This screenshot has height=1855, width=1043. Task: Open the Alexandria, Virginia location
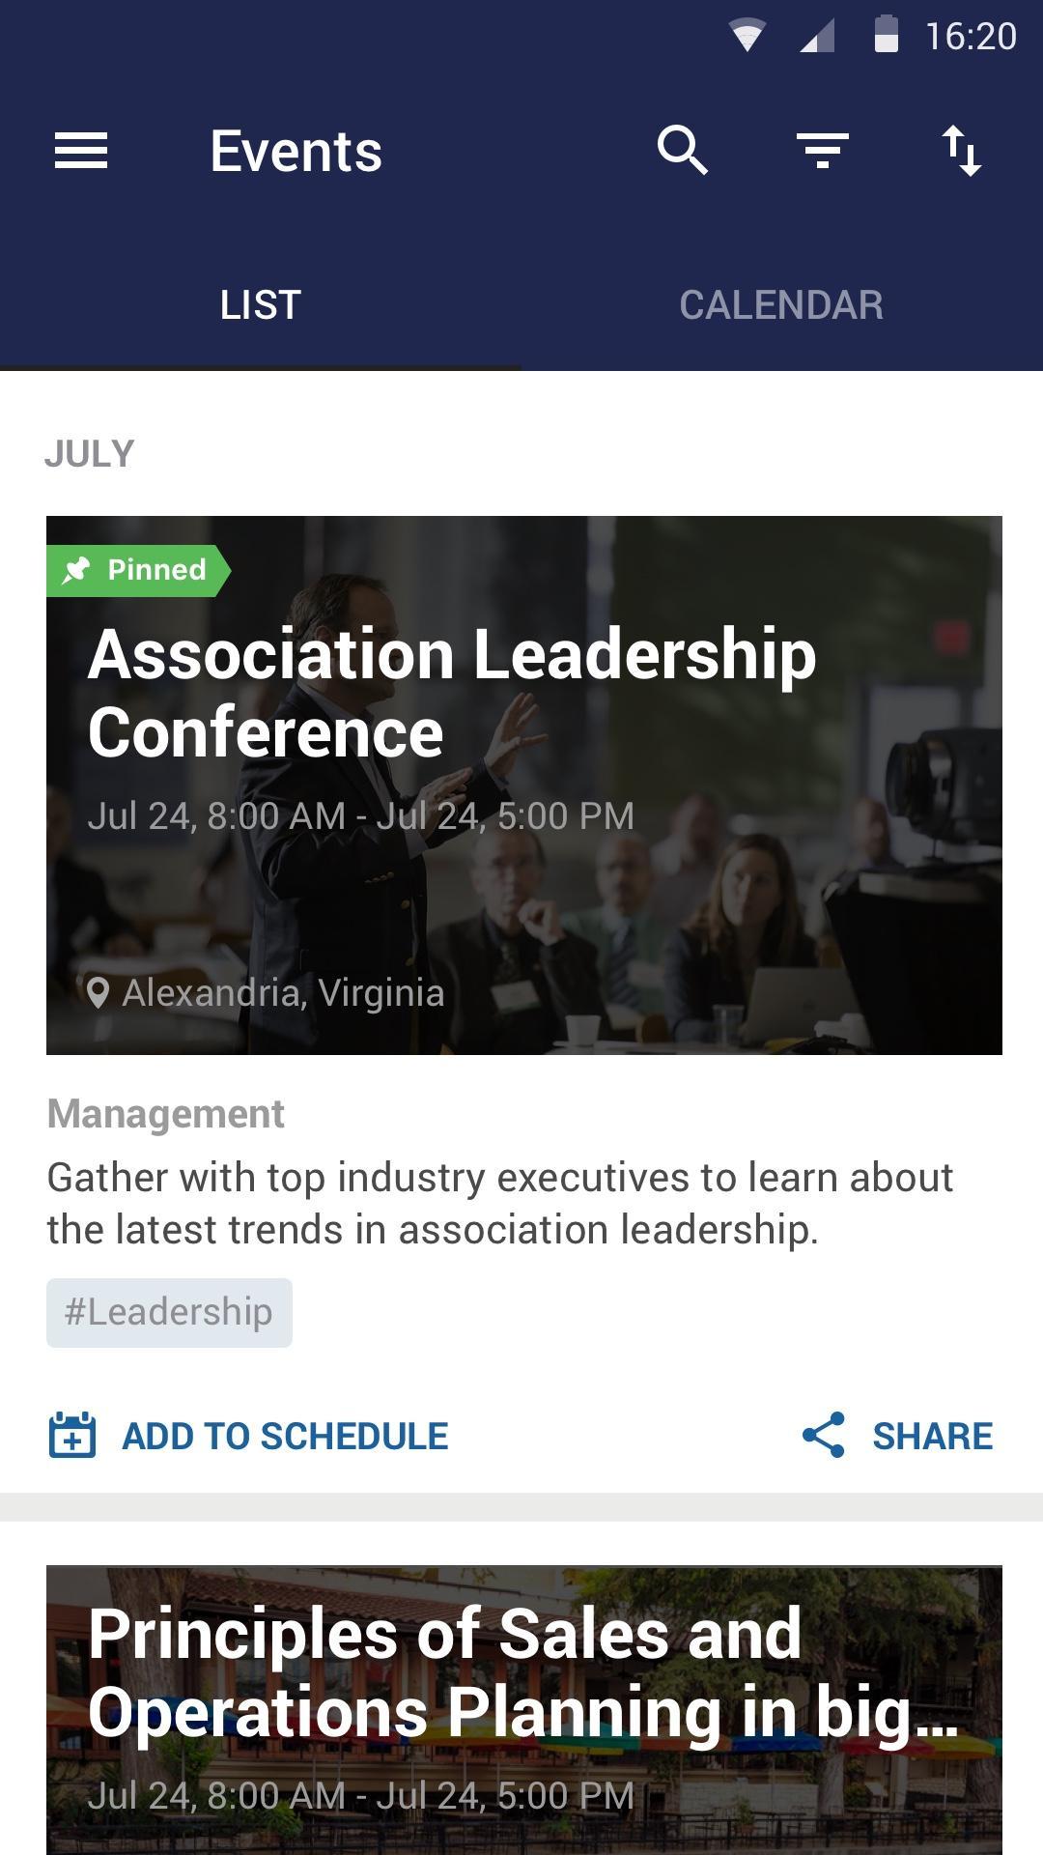click(283, 993)
